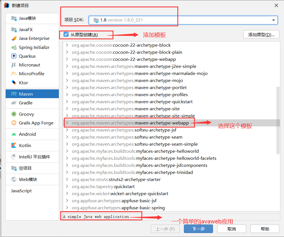The image size is (284, 237).
Task: Expand struts2-archetype-starter node
Action: [67, 179]
